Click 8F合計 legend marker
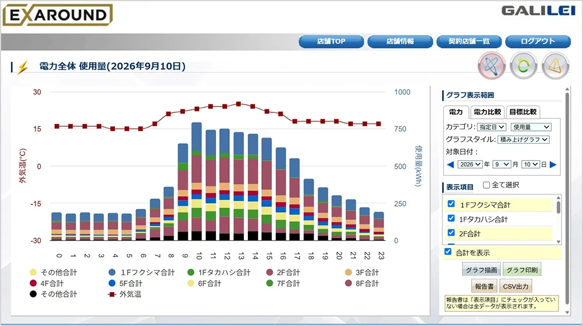Image resolution: width=583 pixels, height=326 pixels. click(349, 283)
